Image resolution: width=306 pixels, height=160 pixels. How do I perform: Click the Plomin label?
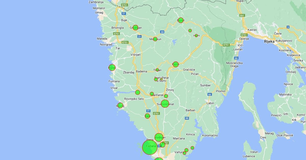click(x=221, y=91)
